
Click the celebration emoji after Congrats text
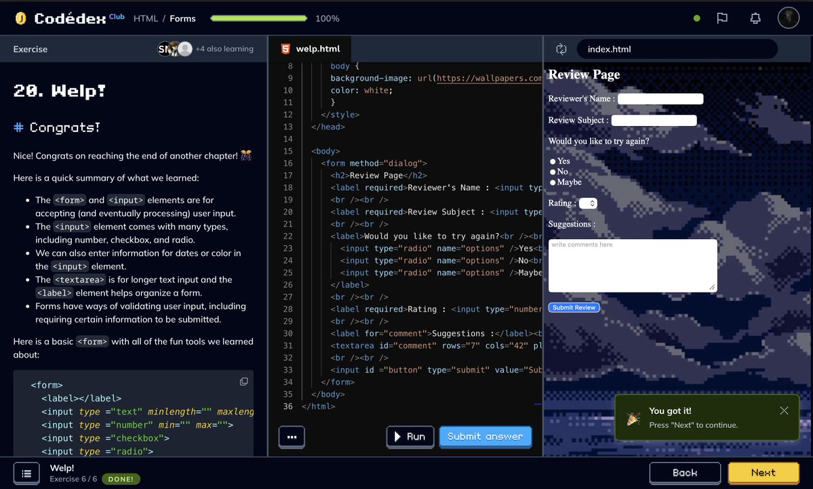pyautogui.click(x=246, y=155)
